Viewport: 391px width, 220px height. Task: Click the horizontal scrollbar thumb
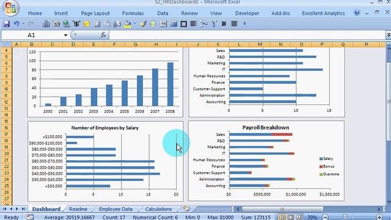pyautogui.click(x=282, y=209)
